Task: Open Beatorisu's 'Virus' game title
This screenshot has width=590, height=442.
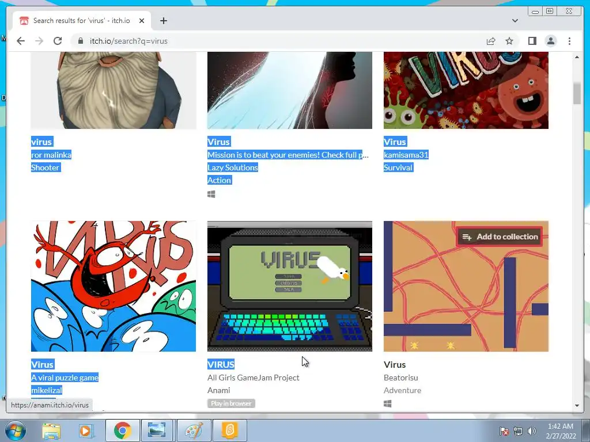Action: [395, 364]
